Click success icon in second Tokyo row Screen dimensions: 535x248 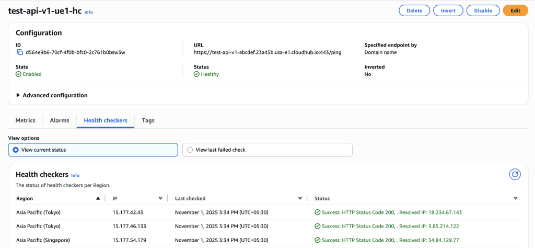click(x=317, y=226)
